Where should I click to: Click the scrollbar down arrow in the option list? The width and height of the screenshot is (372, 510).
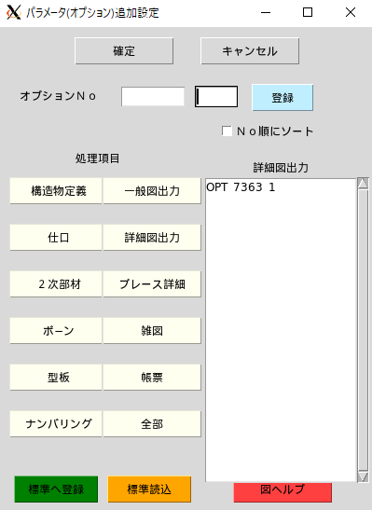(363, 476)
